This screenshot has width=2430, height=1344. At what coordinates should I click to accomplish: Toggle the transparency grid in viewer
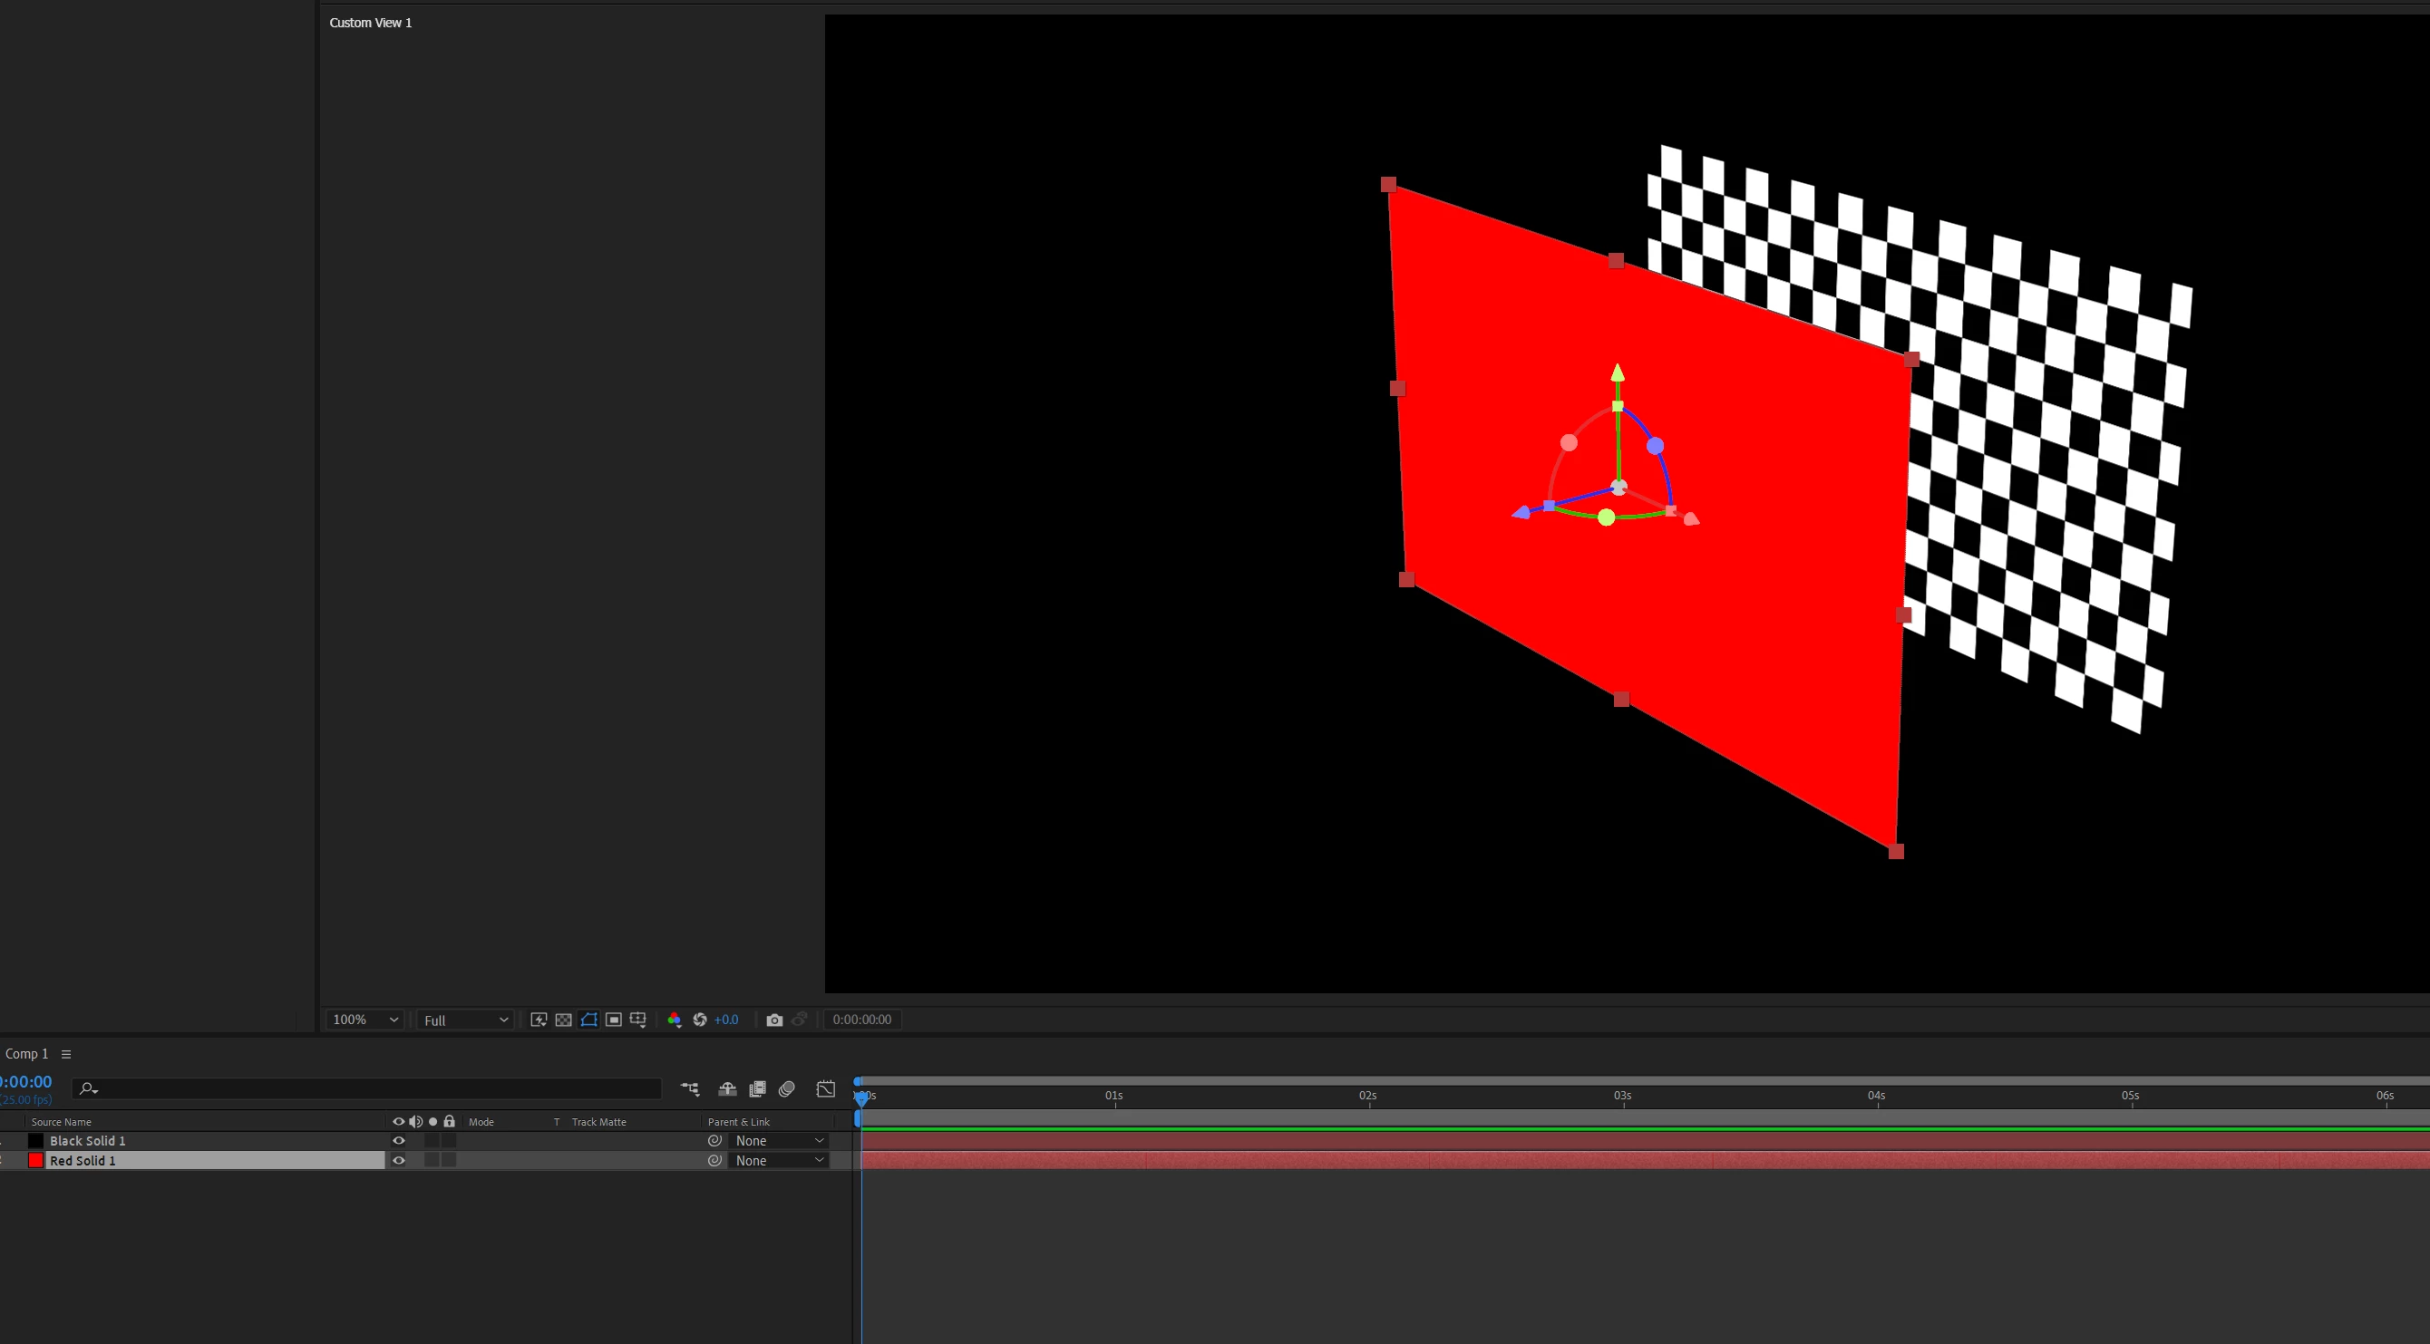coord(563,1020)
